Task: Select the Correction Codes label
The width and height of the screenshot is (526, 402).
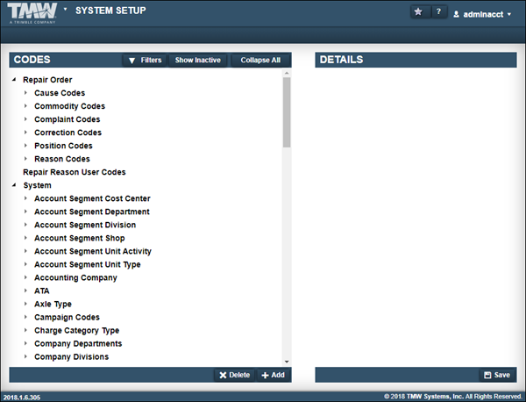Action: (68, 133)
